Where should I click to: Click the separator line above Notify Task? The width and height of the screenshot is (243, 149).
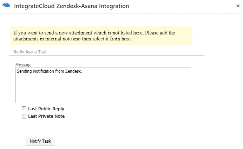tap(107, 131)
